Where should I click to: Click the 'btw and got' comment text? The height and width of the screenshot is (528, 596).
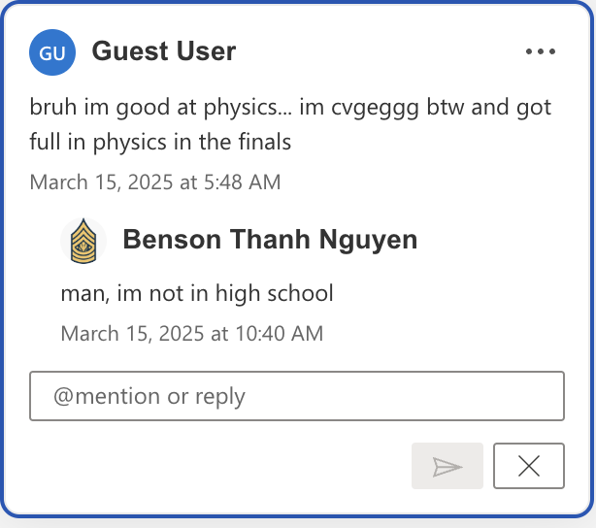489,108
